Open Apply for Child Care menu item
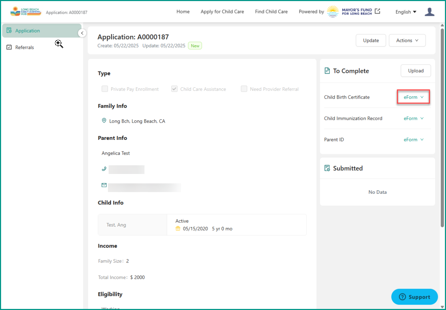Screen dimensions: 446x310 222,12
